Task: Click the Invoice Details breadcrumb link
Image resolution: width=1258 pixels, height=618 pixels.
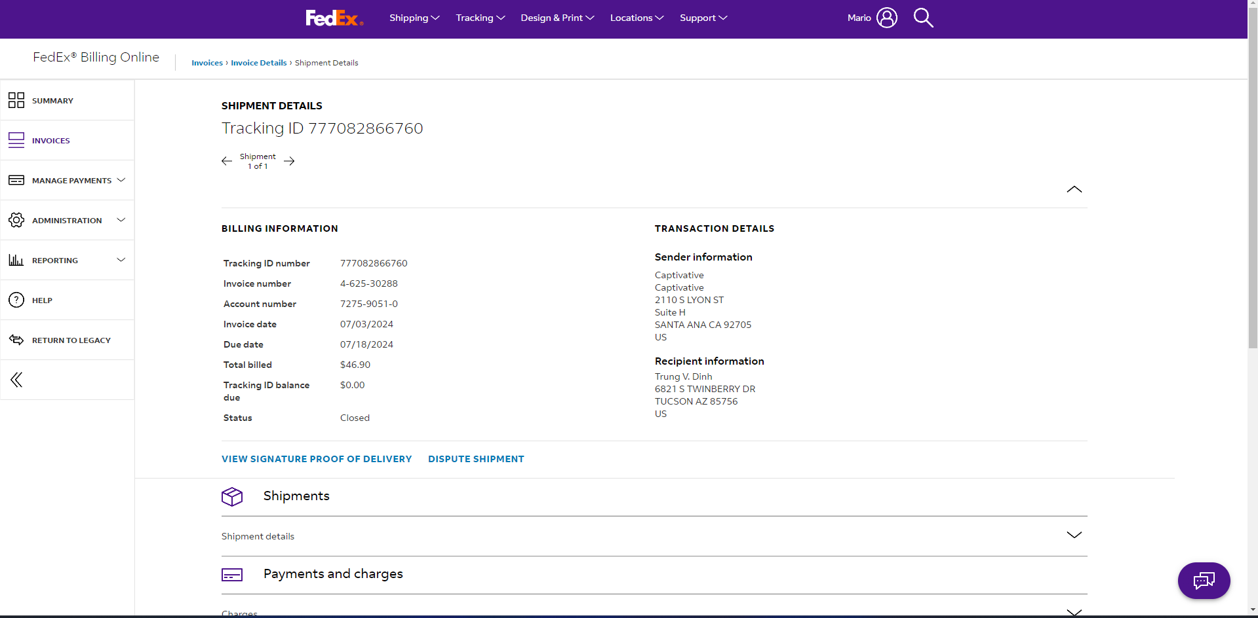Action: click(259, 63)
